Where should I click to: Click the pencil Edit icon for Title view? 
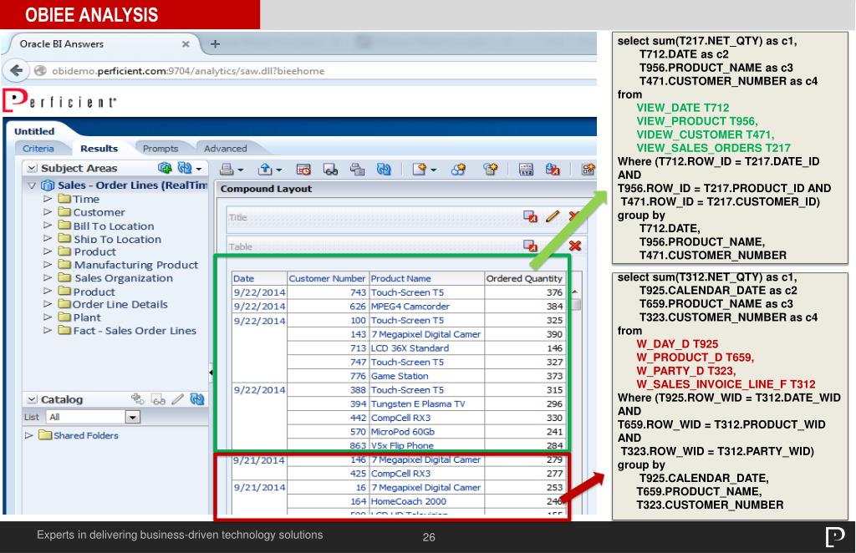[x=553, y=216]
